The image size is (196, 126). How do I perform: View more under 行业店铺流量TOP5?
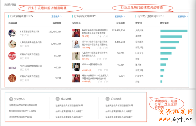57,17
